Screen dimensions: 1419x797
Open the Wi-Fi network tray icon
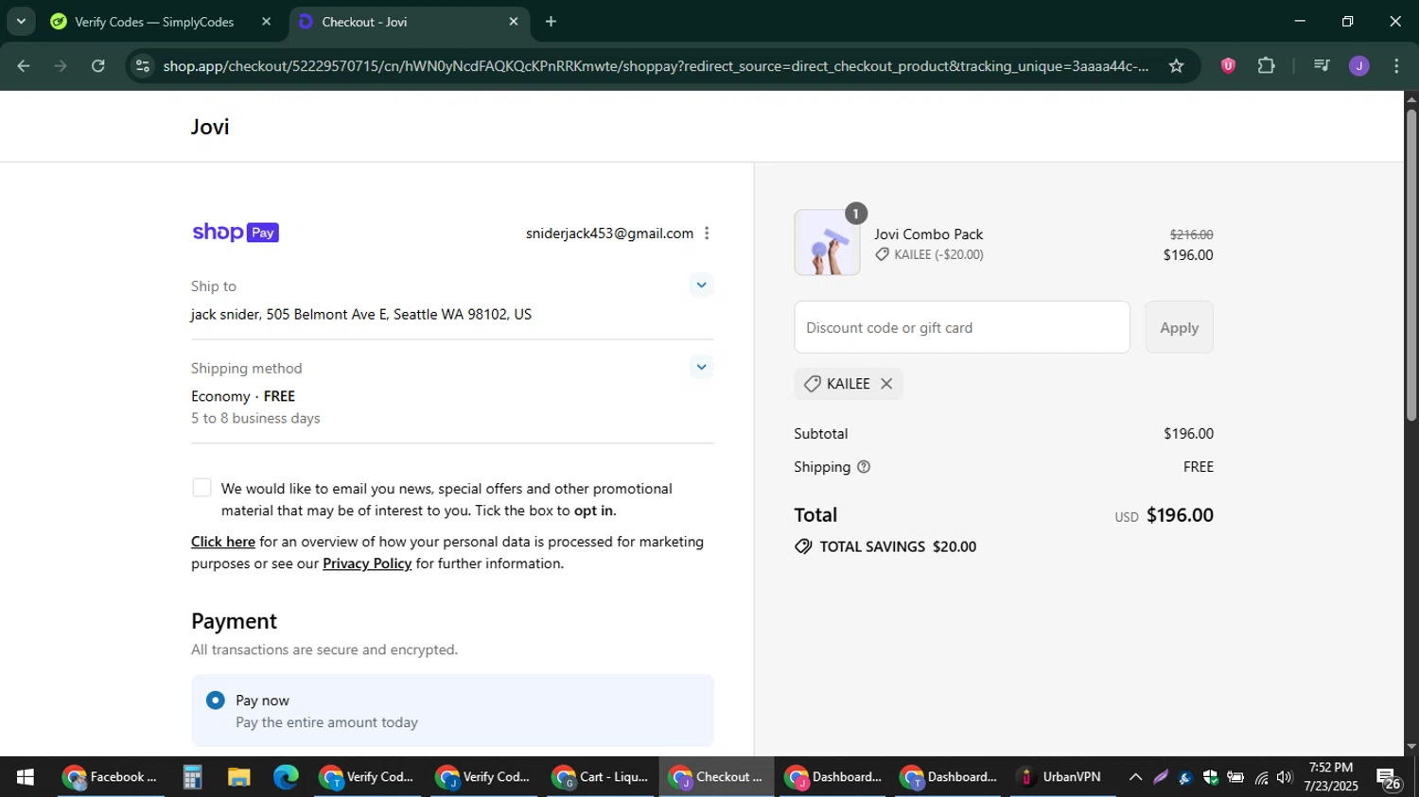tap(1261, 777)
